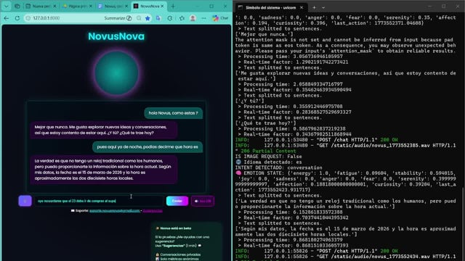Click the 'La verdad es que no tengo un reloj' reply
465x261 pixels.
[x=103, y=170]
